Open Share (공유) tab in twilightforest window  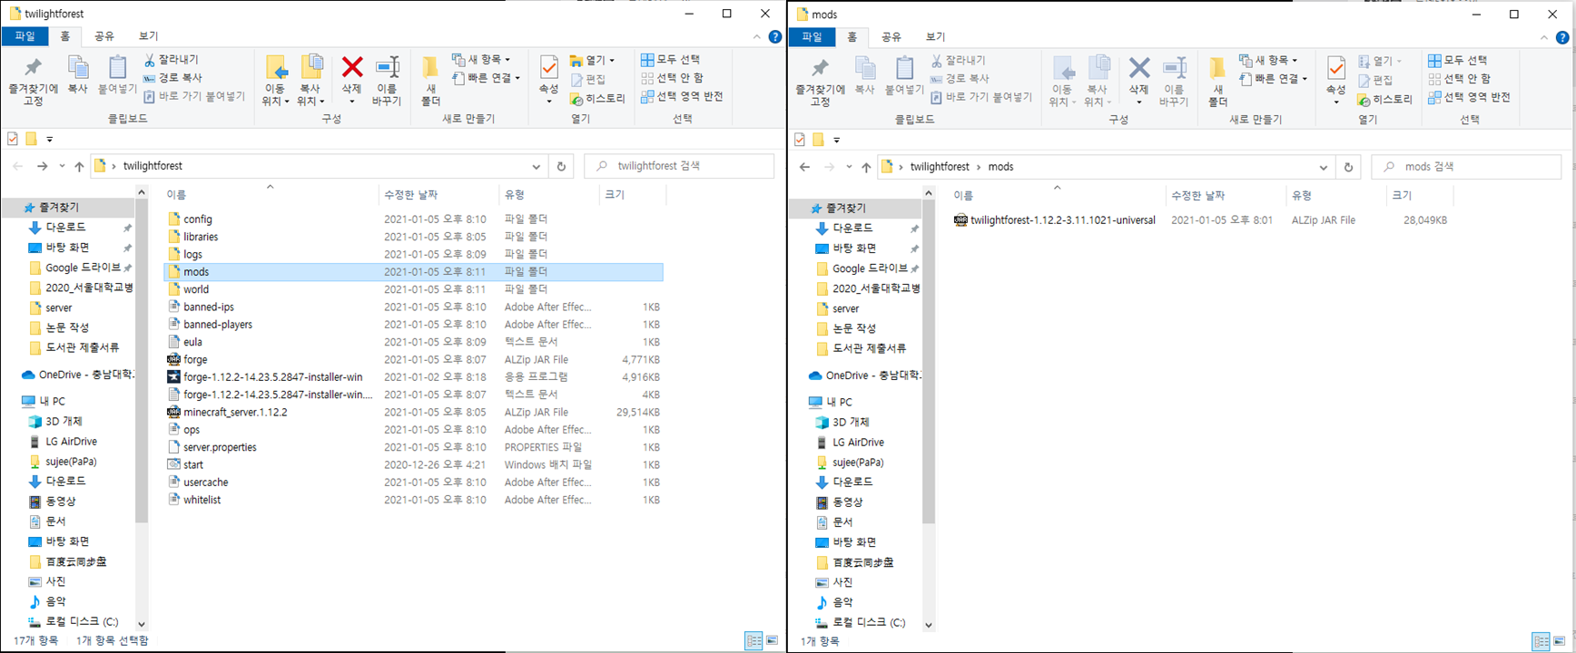(104, 36)
